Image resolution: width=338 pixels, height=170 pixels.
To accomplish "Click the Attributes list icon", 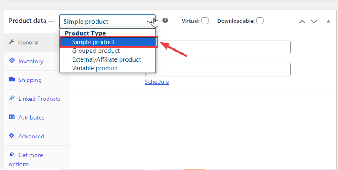I will (x=11, y=117).
